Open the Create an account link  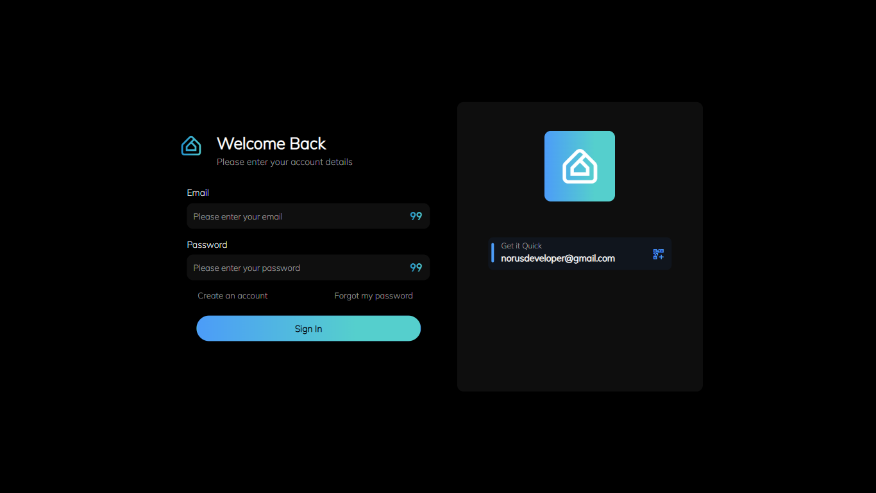click(x=233, y=296)
